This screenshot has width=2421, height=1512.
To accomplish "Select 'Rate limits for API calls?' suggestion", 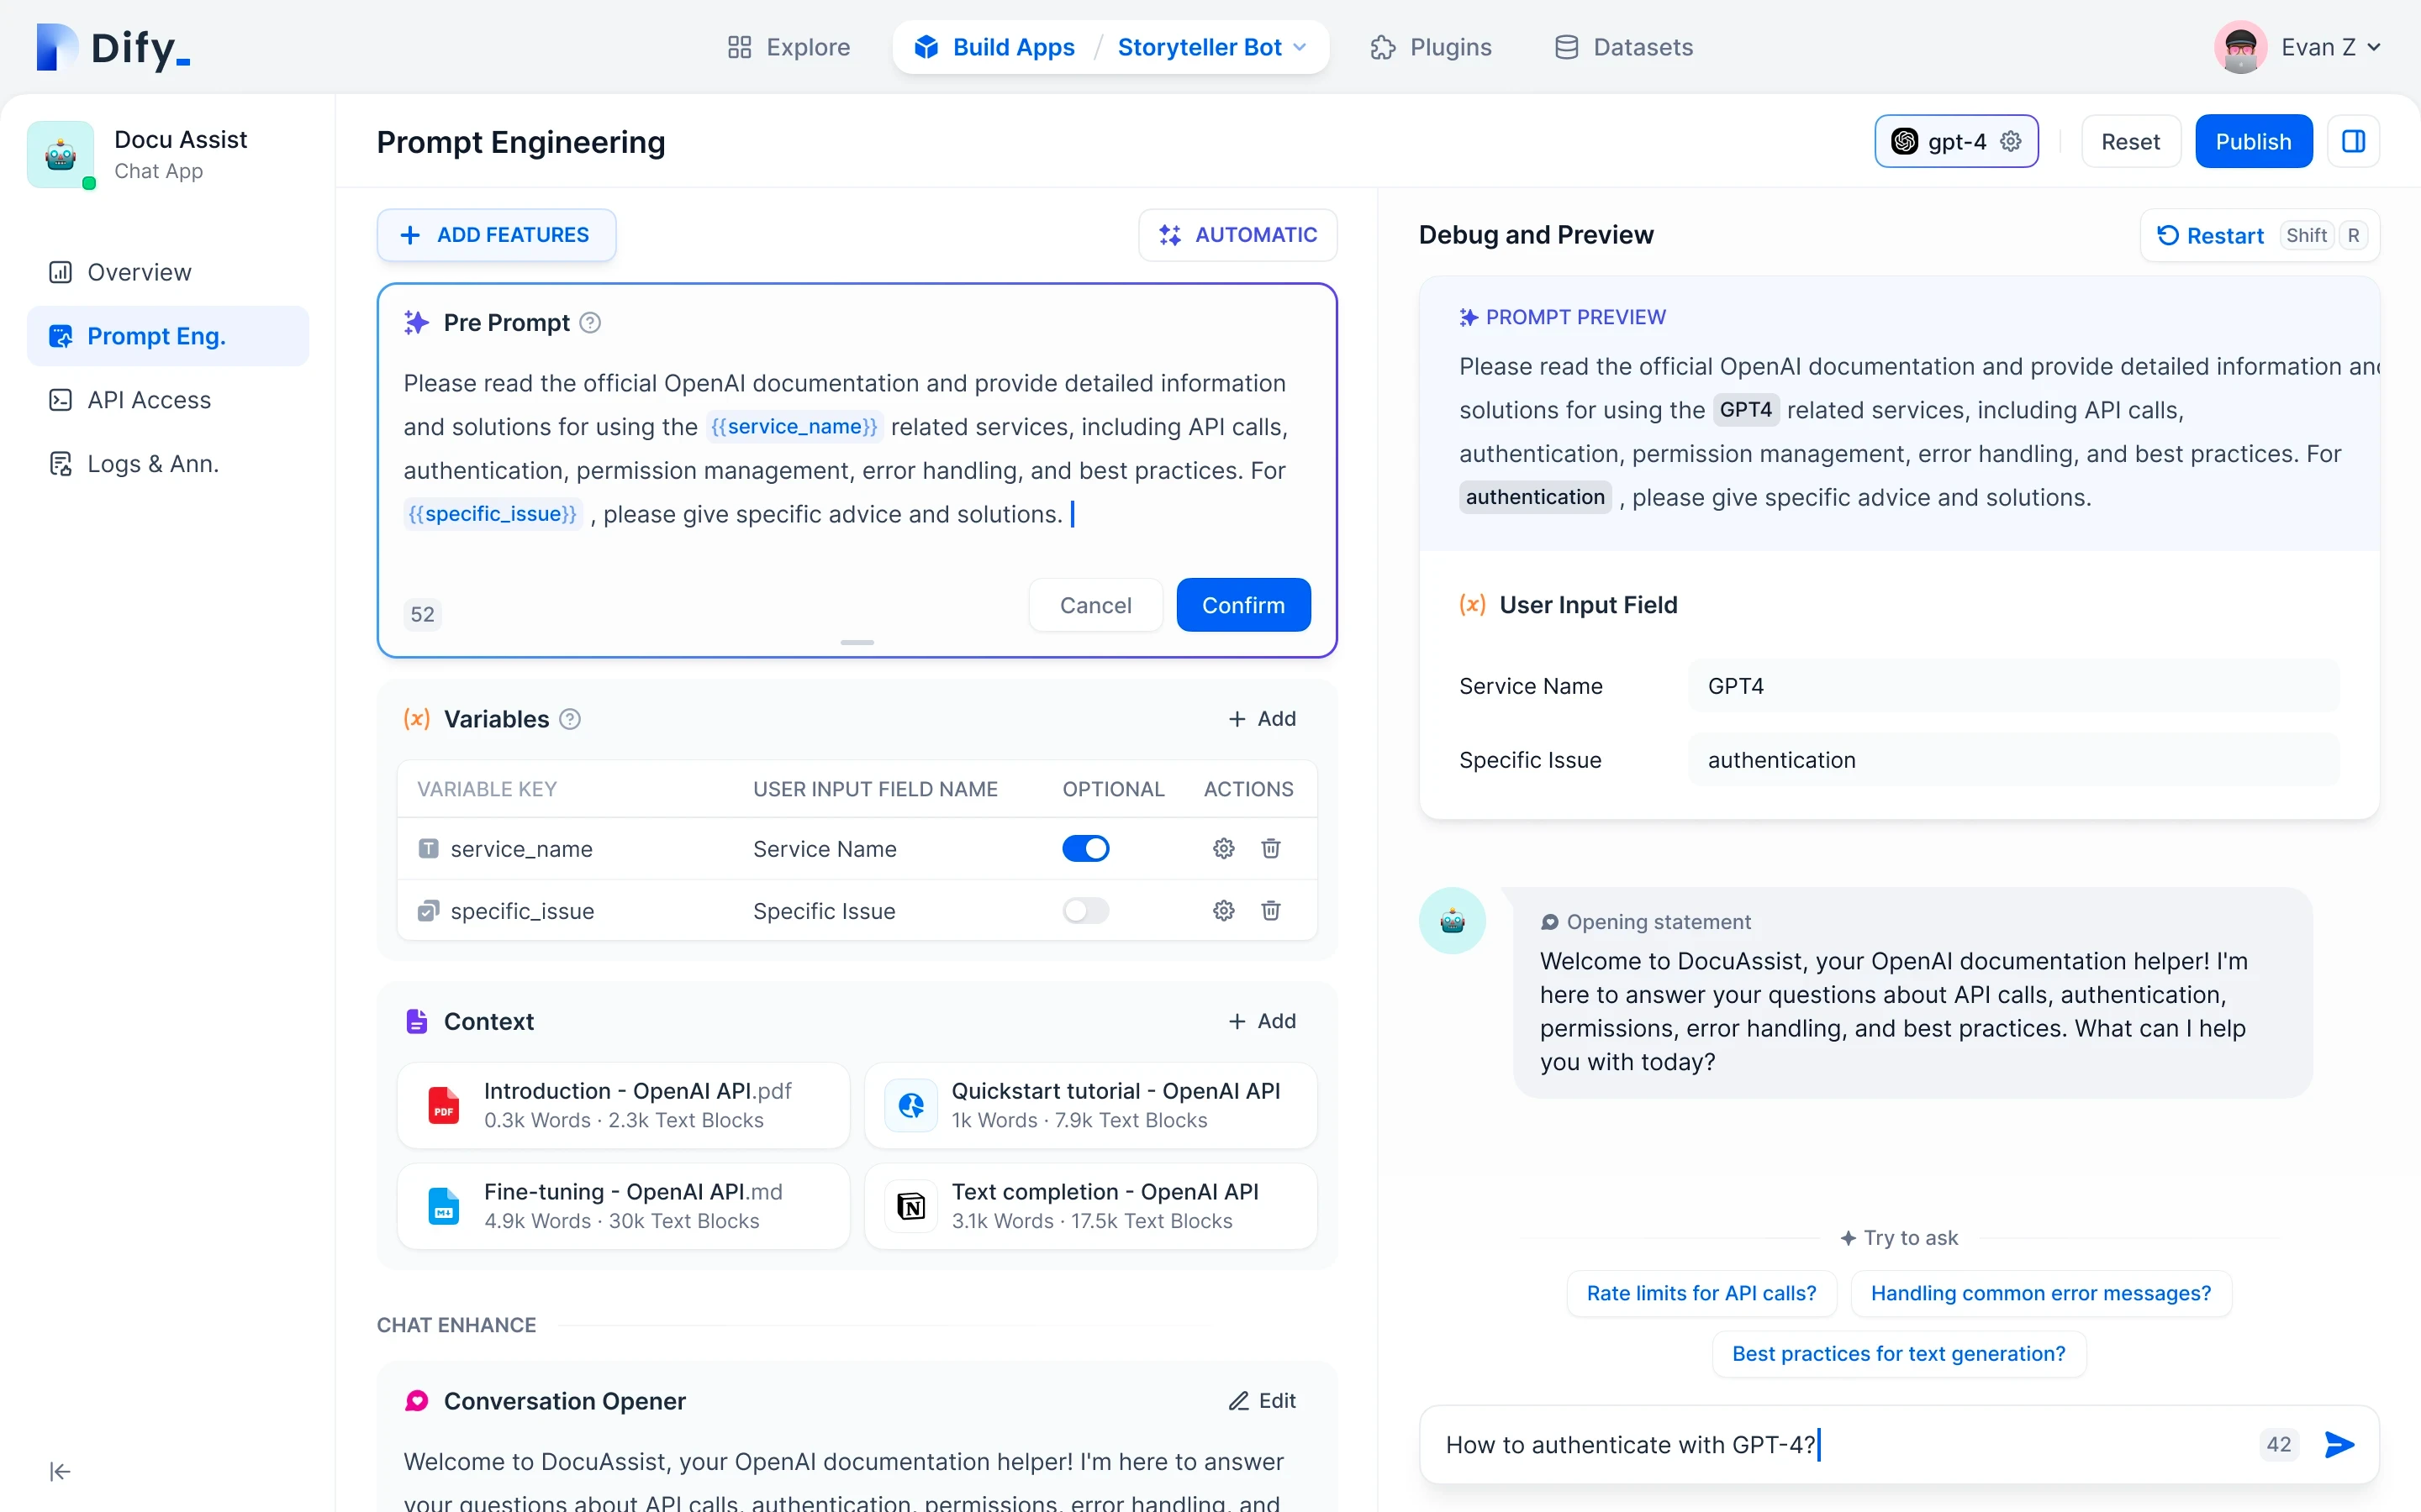I will [x=1701, y=1293].
